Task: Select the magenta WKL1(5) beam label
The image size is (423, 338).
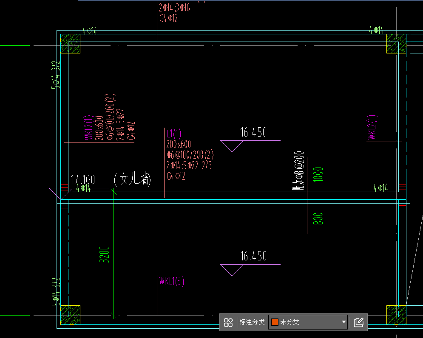Action: pyautogui.click(x=172, y=282)
